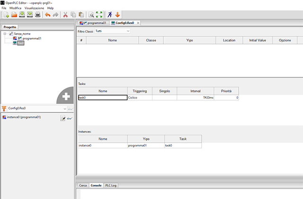This screenshot has width=303, height=199.
Task: Click the Undo arrow icon
Action: [x=47, y=15]
